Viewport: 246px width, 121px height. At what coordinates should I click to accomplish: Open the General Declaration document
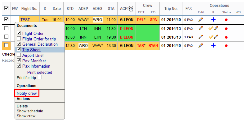tap(40, 44)
